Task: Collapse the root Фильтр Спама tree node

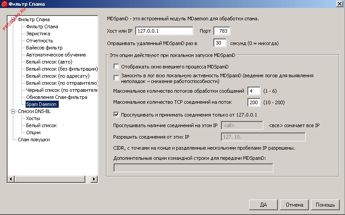Action: click(13, 19)
